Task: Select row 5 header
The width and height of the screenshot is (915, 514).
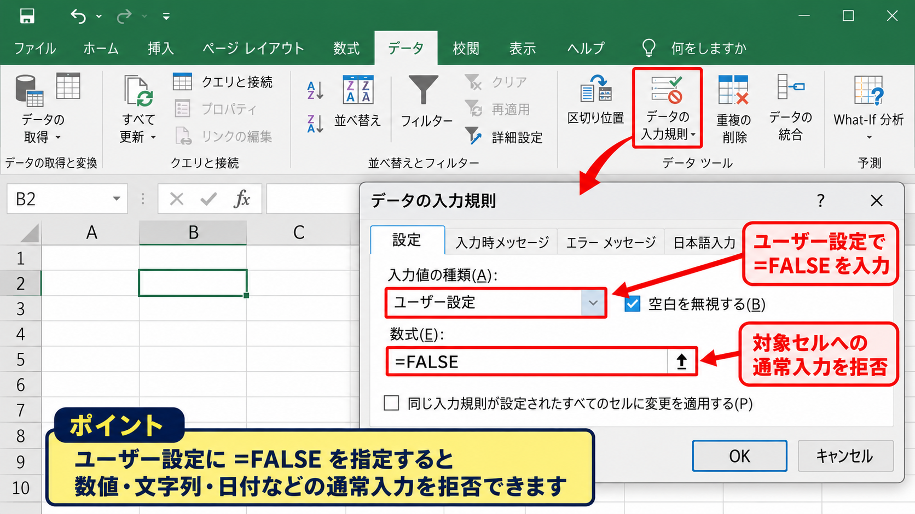Action: (21, 359)
